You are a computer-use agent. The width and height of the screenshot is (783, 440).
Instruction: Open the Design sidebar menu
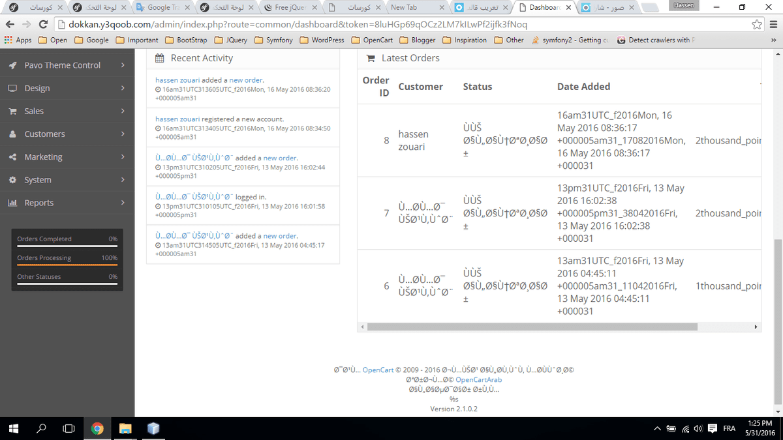(67, 88)
